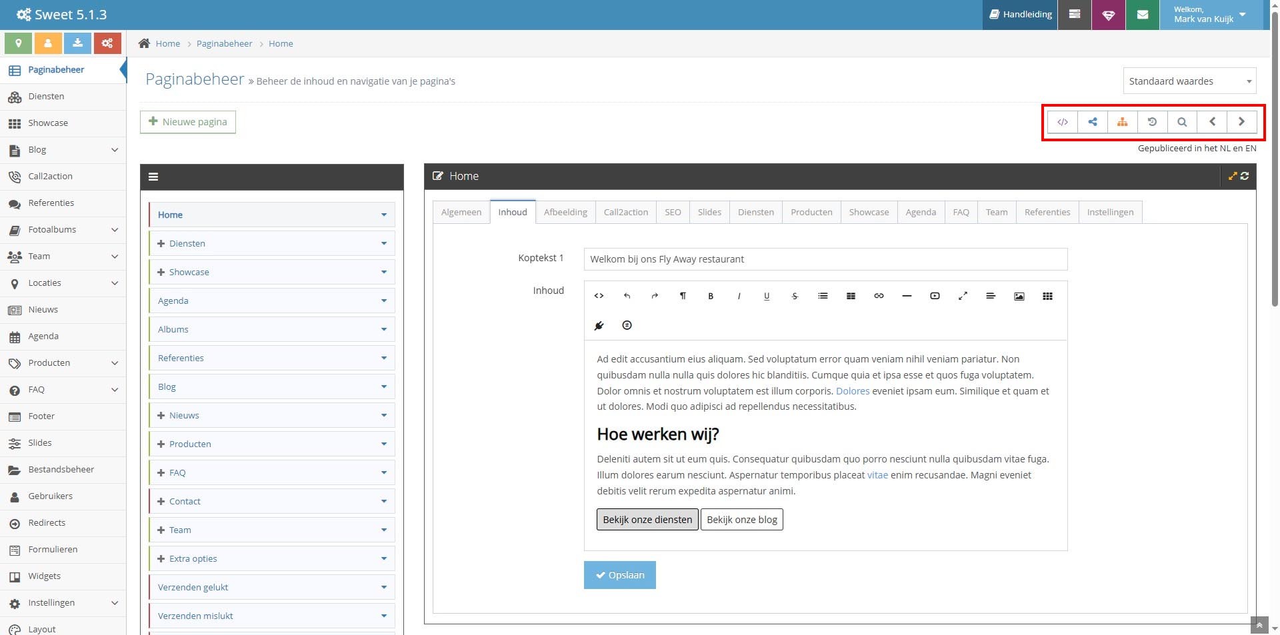Insert a table via editor toolbar

(851, 296)
